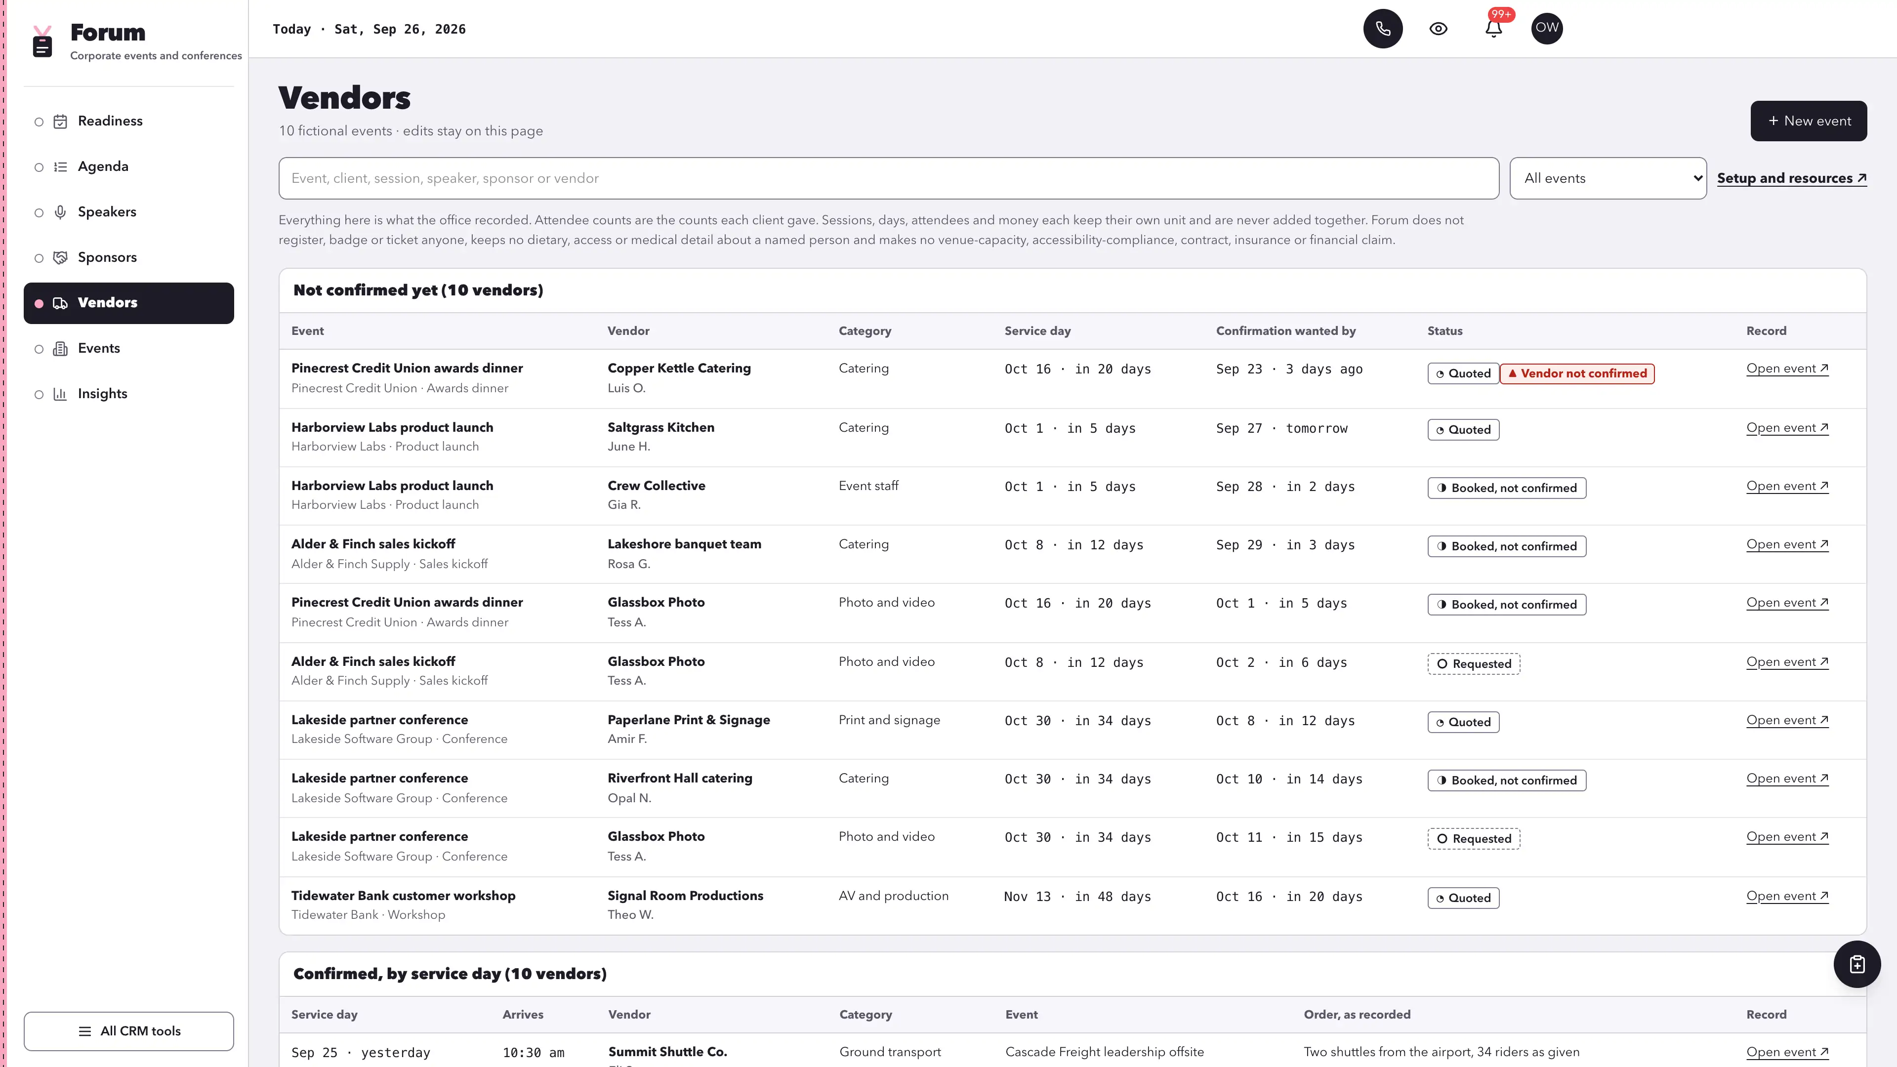
Task: Click the Speakers microphone icon in sidebar
Action: (x=60, y=213)
